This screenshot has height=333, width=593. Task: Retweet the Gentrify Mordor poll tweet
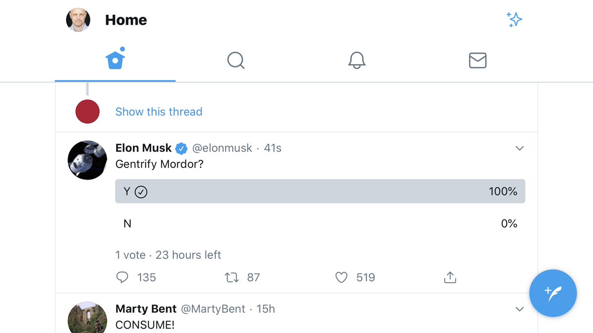tap(231, 278)
